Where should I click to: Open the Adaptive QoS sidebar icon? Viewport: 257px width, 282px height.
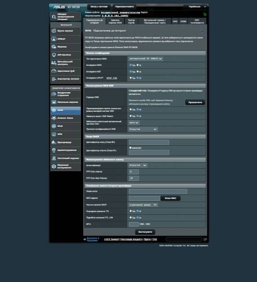(54, 71)
